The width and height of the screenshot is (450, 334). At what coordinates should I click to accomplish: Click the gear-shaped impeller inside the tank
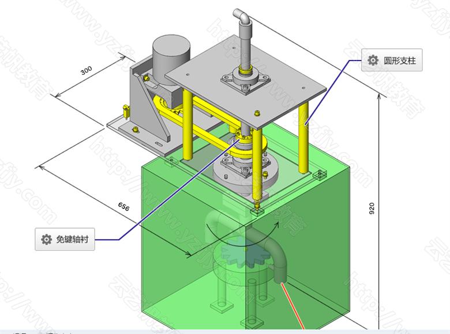pyautogui.click(x=246, y=252)
